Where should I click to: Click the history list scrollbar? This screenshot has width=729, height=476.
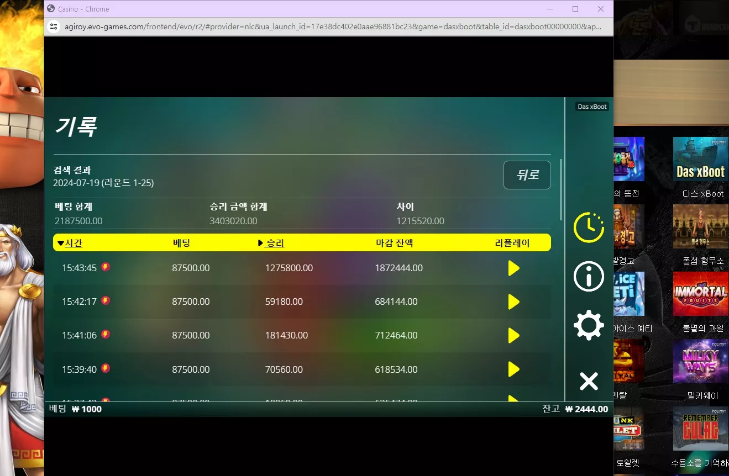coord(561,189)
